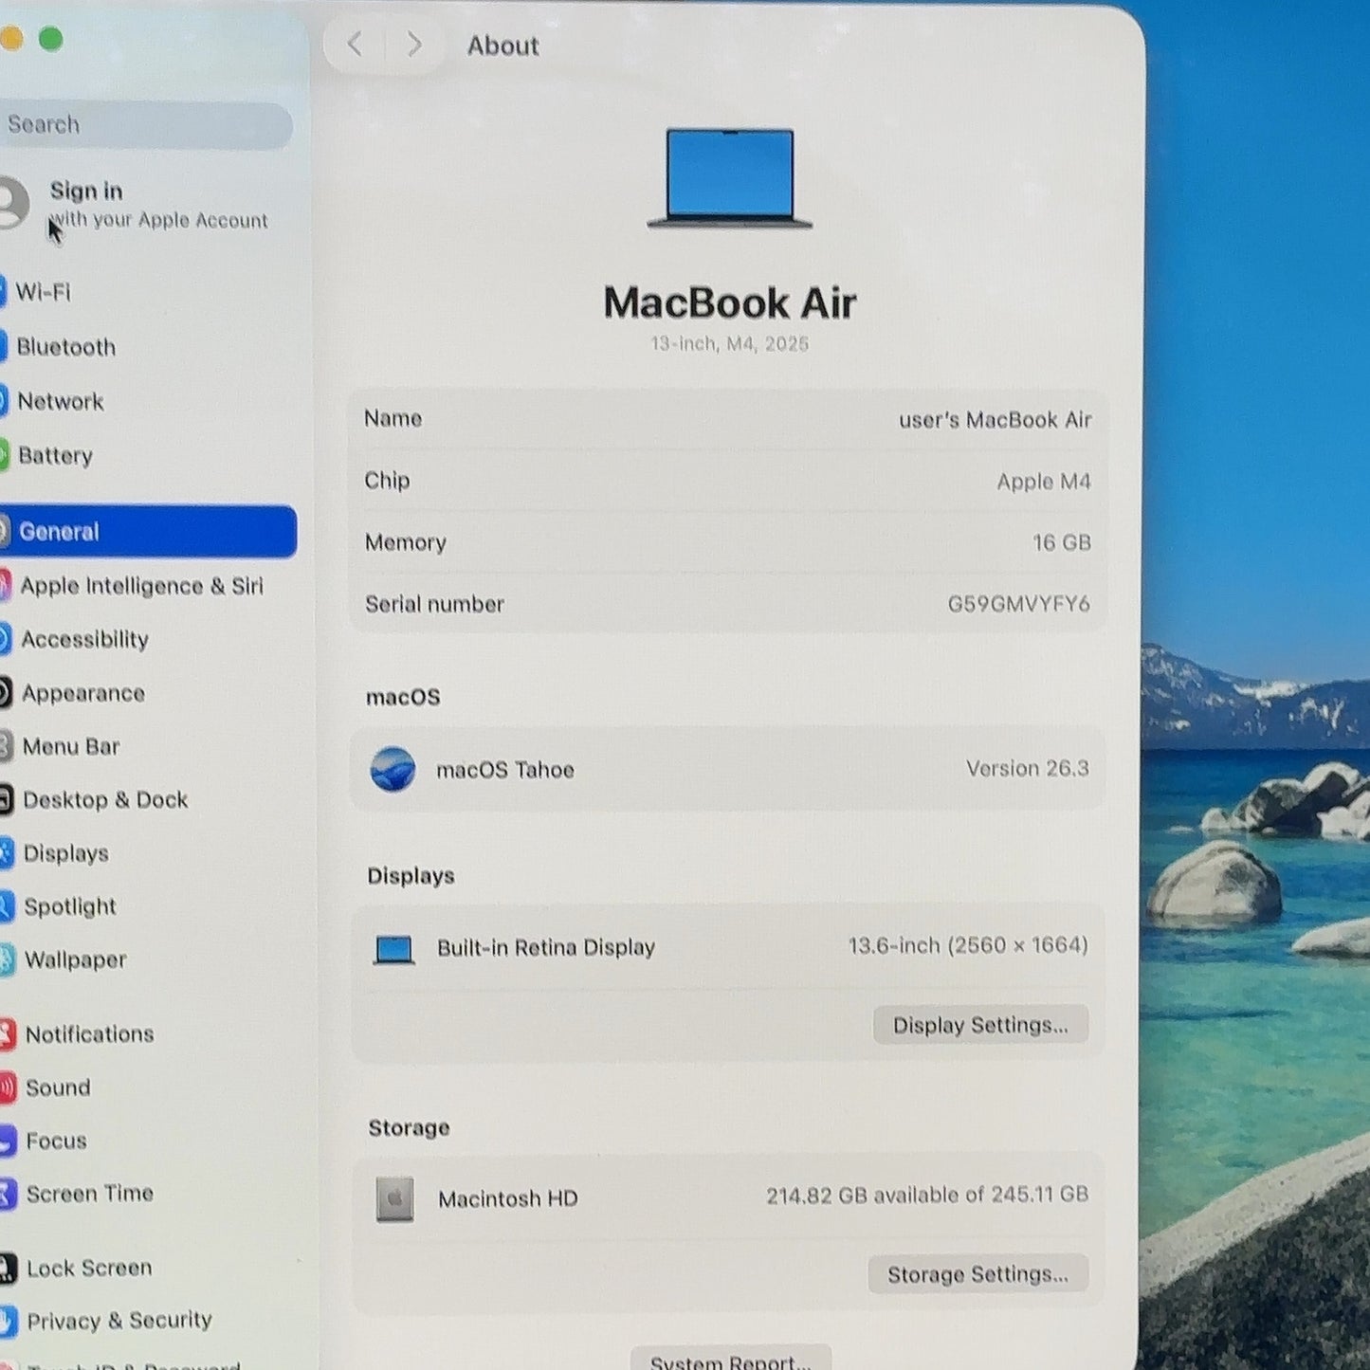Go forward with the right chevron button
The image size is (1370, 1370).
pyautogui.click(x=414, y=45)
